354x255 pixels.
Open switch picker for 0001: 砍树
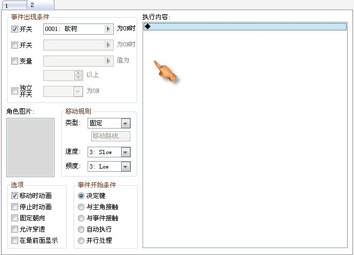108,29
